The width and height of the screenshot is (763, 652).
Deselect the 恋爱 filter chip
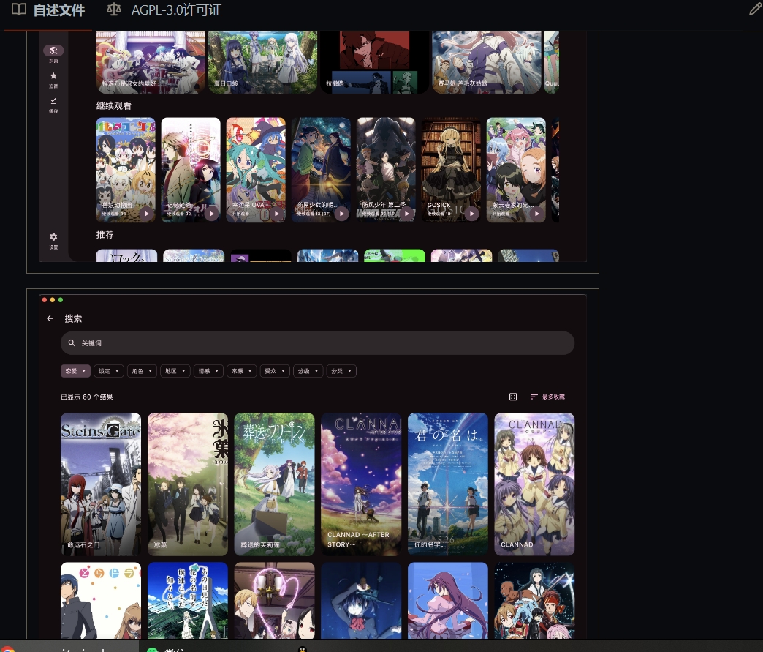pyautogui.click(x=75, y=371)
